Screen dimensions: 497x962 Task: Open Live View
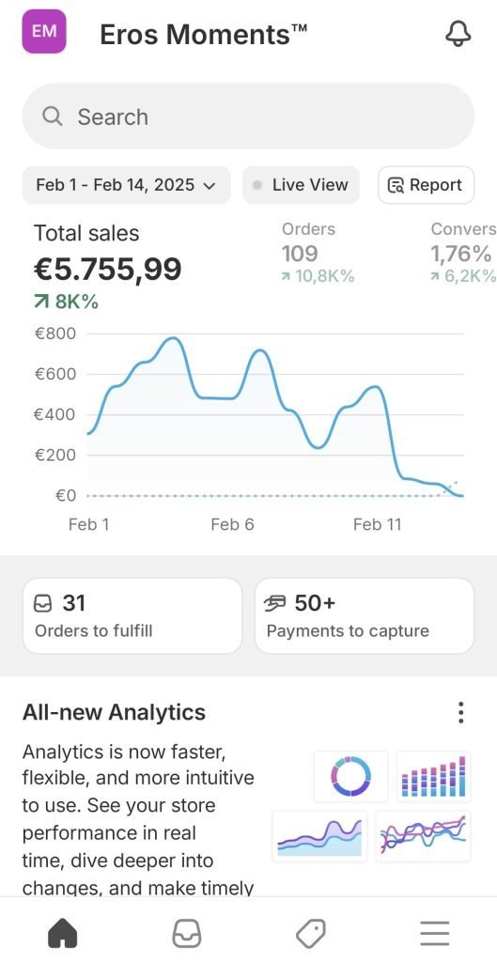[x=301, y=185]
